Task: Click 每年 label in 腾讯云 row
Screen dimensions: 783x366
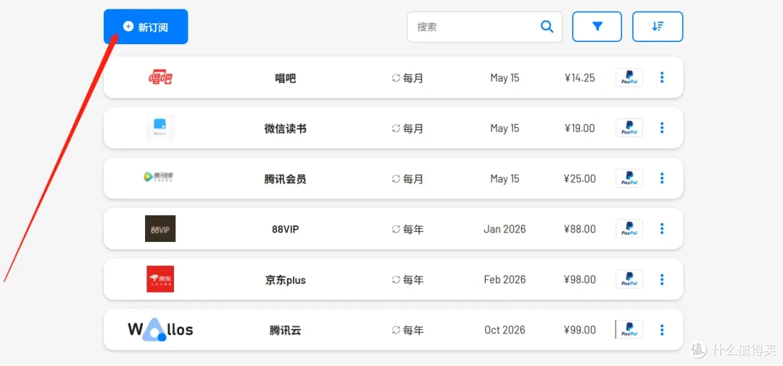Action: coord(413,330)
